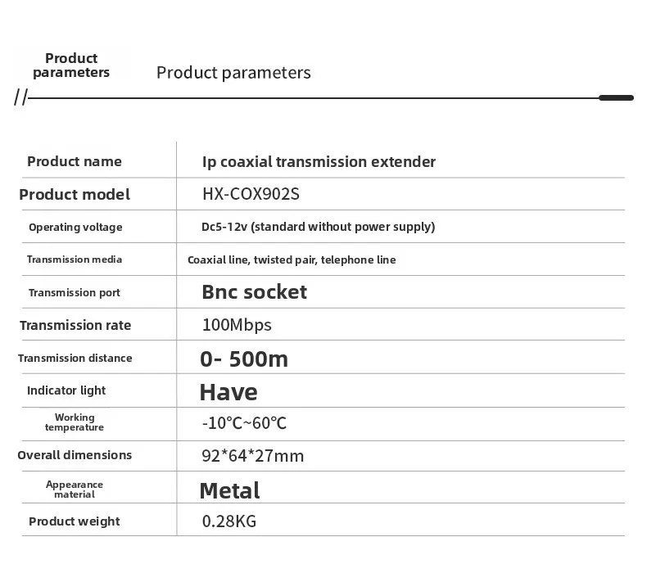Select the 100Mbps rate value
Screen dimensions: 647x573
237,325
